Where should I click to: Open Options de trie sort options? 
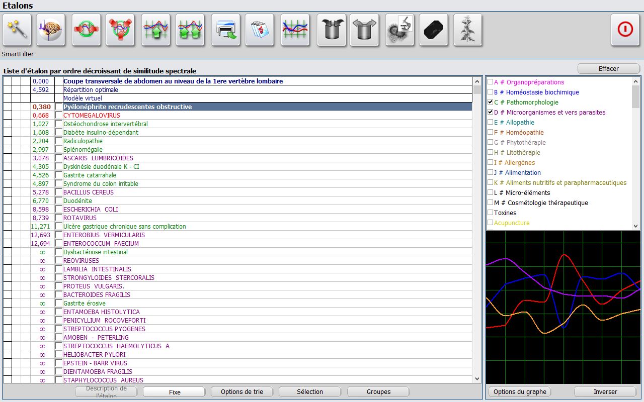(x=242, y=392)
